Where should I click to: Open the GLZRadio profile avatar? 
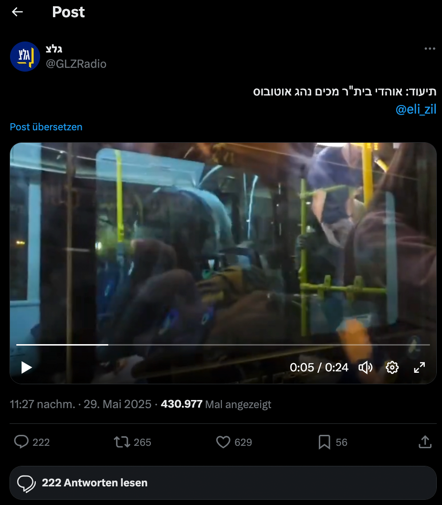click(x=25, y=56)
